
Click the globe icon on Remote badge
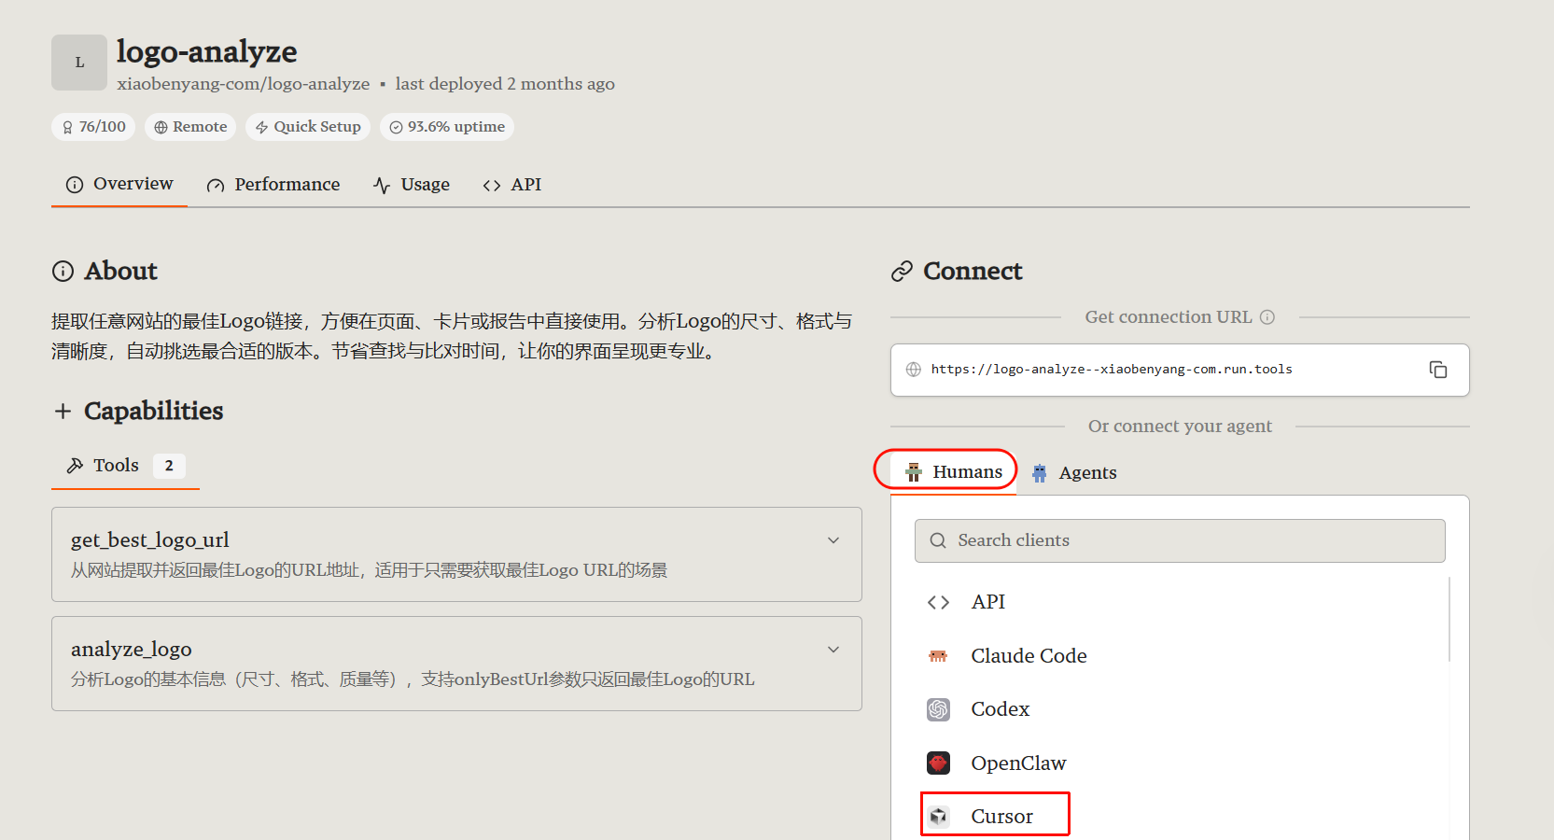coord(161,128)
